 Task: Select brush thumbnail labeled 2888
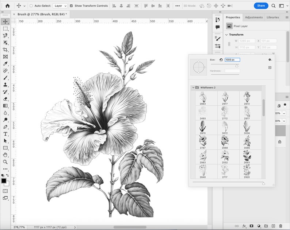point(225,142)
